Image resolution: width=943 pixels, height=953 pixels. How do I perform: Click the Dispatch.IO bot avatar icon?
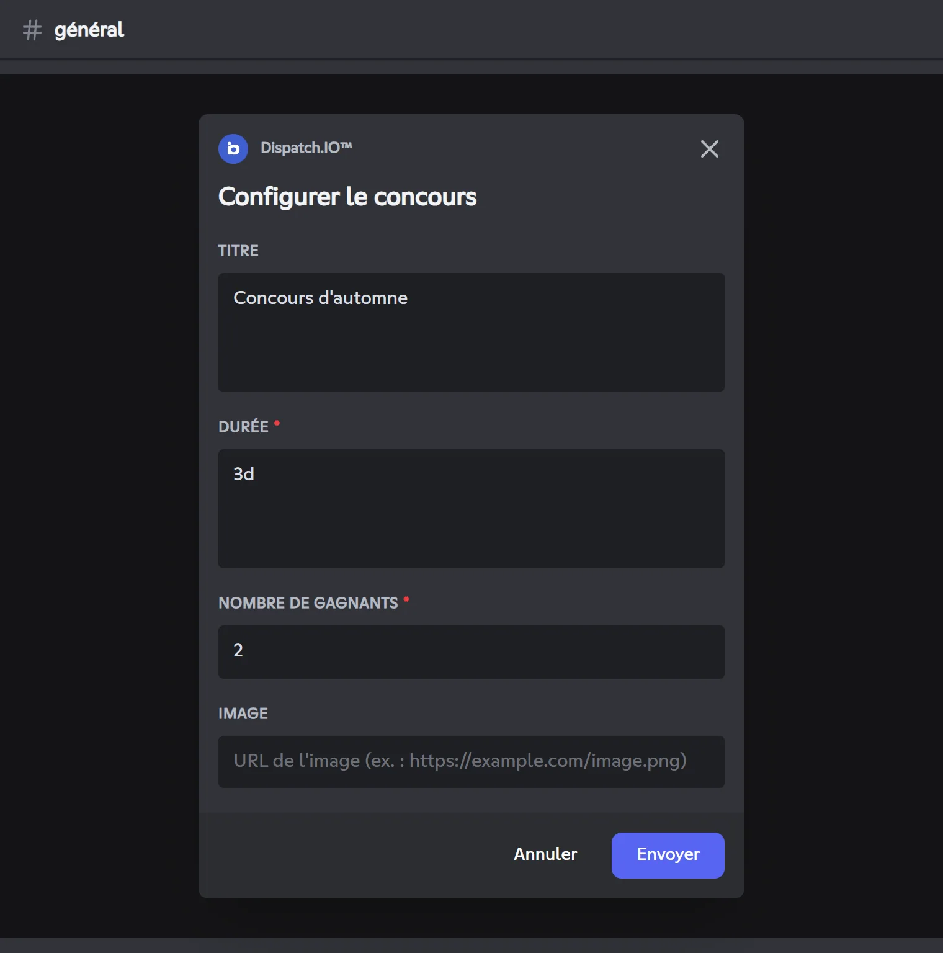point(233,149)
